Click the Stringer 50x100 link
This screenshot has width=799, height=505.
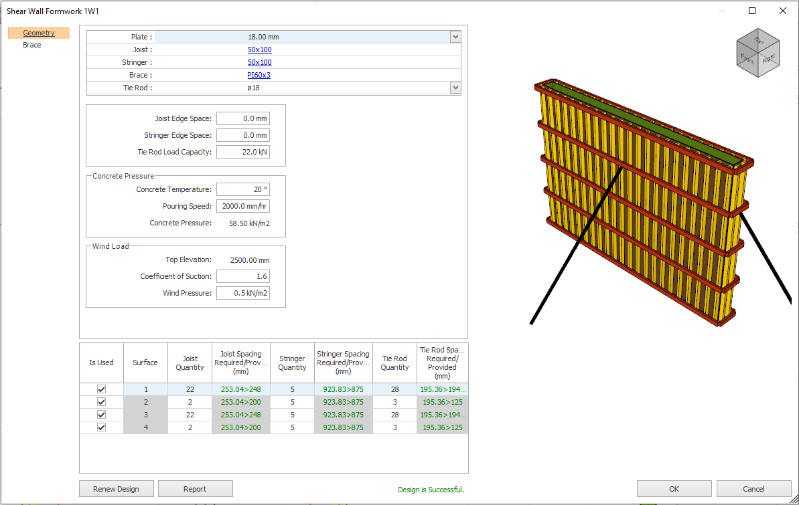point(259,62)
